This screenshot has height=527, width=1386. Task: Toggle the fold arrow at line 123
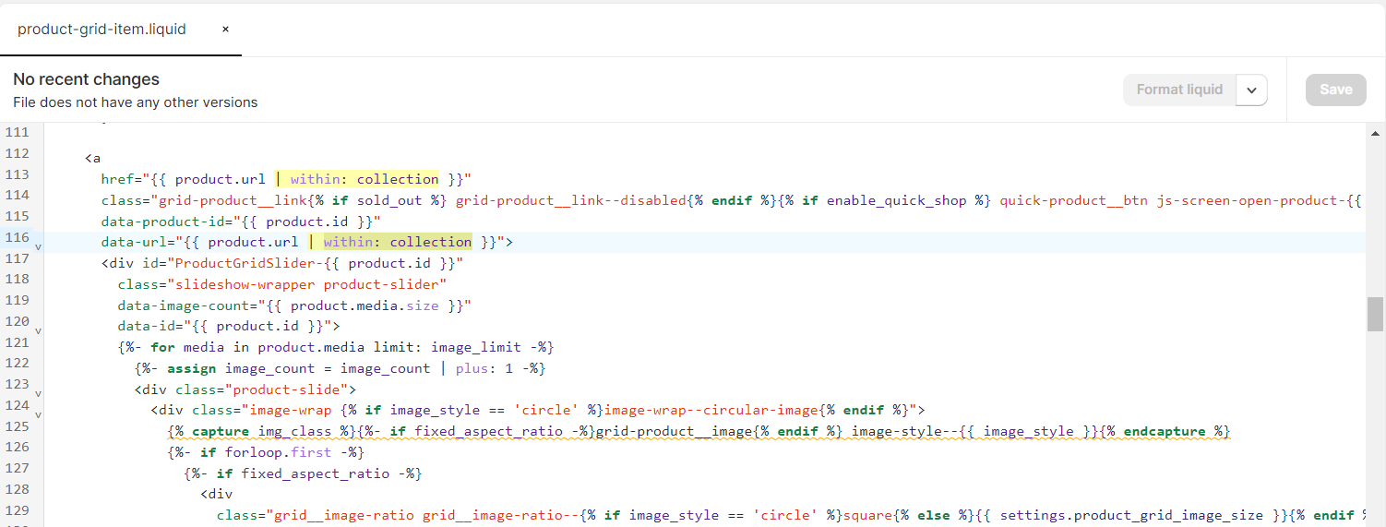(x=38, y=394)
